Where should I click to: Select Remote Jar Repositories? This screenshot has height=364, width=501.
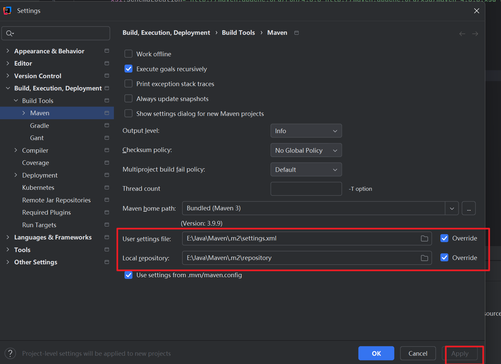(56, 200)
